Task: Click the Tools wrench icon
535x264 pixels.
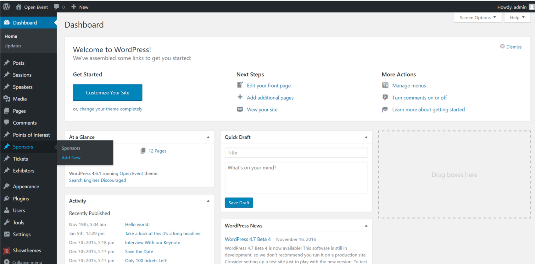Action: click(x=7, y=222)
